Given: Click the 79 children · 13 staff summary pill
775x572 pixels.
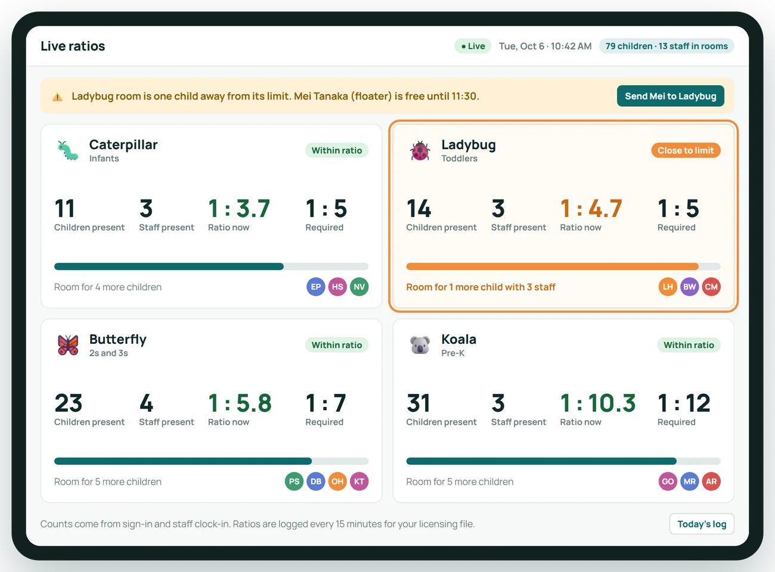Looking at the screenshot, I should (x=666, y=46).
